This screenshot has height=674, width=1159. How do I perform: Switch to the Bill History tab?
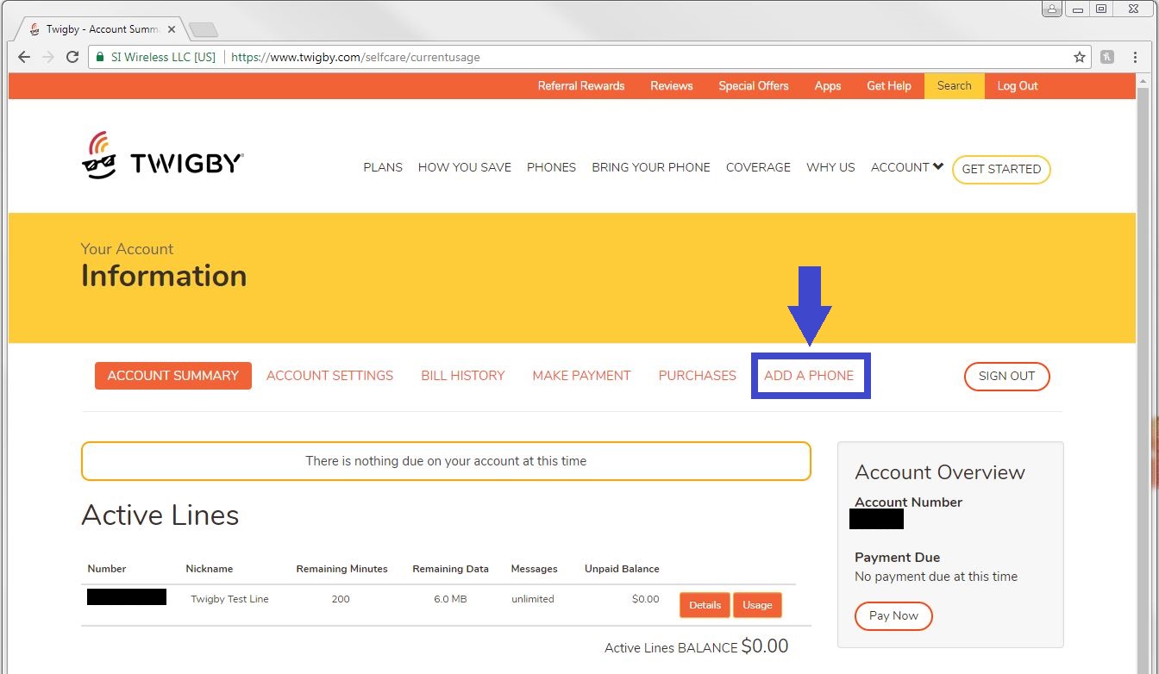(462, 376)
